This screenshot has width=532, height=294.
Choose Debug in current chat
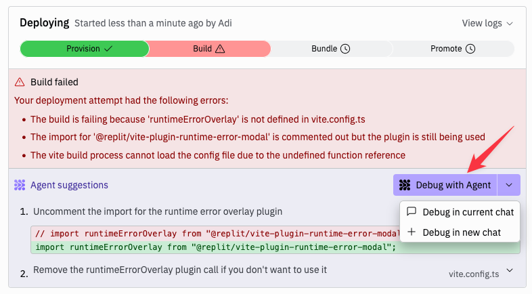pyautogui.click(x=460, y=212)
